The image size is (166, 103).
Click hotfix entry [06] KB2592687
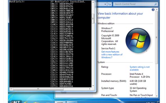(62, 15)
